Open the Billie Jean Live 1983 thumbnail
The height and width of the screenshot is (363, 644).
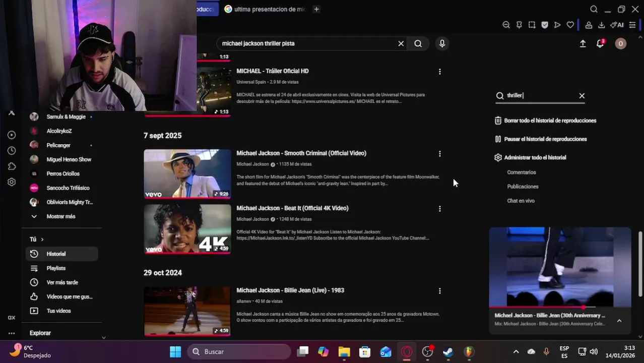point(187,311)
